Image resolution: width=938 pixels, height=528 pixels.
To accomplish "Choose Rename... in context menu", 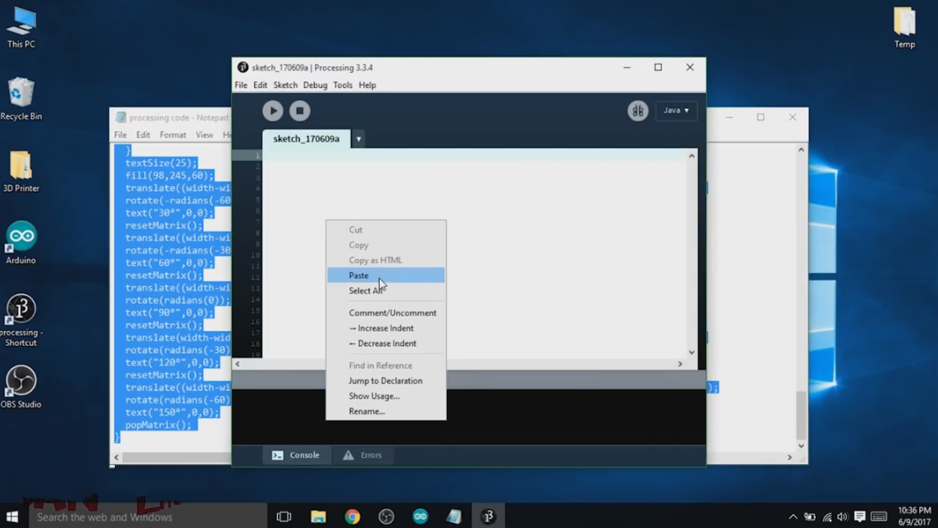I will point(386,412).
